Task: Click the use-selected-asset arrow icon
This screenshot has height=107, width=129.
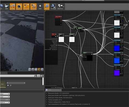Action: click(8, 85)
